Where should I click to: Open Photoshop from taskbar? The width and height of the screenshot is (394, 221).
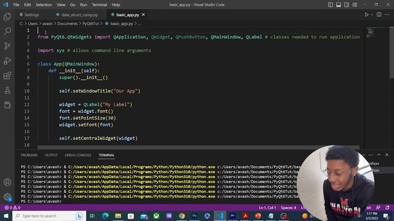195,215
